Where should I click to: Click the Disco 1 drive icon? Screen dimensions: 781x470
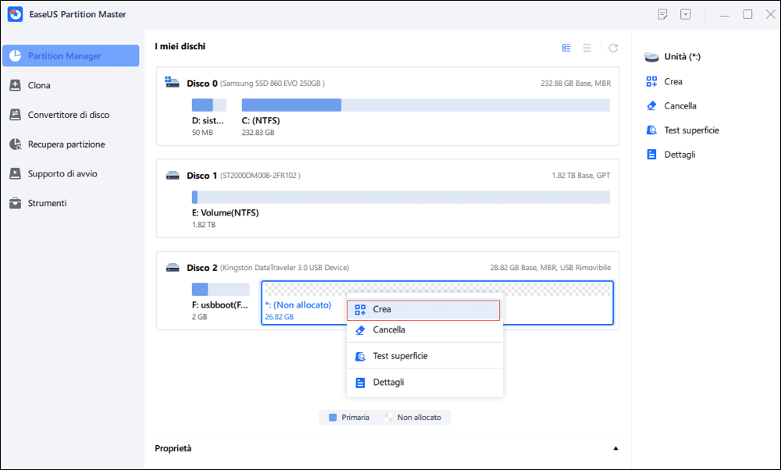point(173,175)
